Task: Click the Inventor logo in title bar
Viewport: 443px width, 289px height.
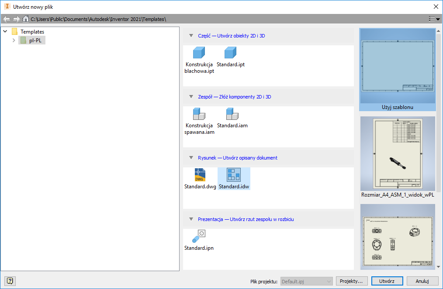Action: point(7,7)
